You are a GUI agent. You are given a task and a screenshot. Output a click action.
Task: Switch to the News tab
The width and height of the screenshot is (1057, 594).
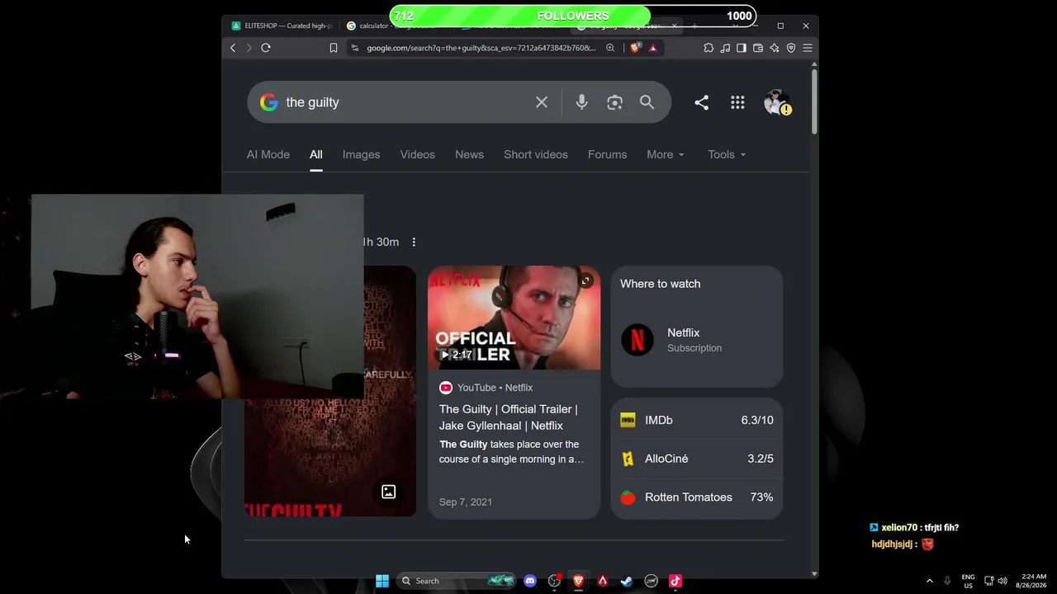tap(469, 154)
